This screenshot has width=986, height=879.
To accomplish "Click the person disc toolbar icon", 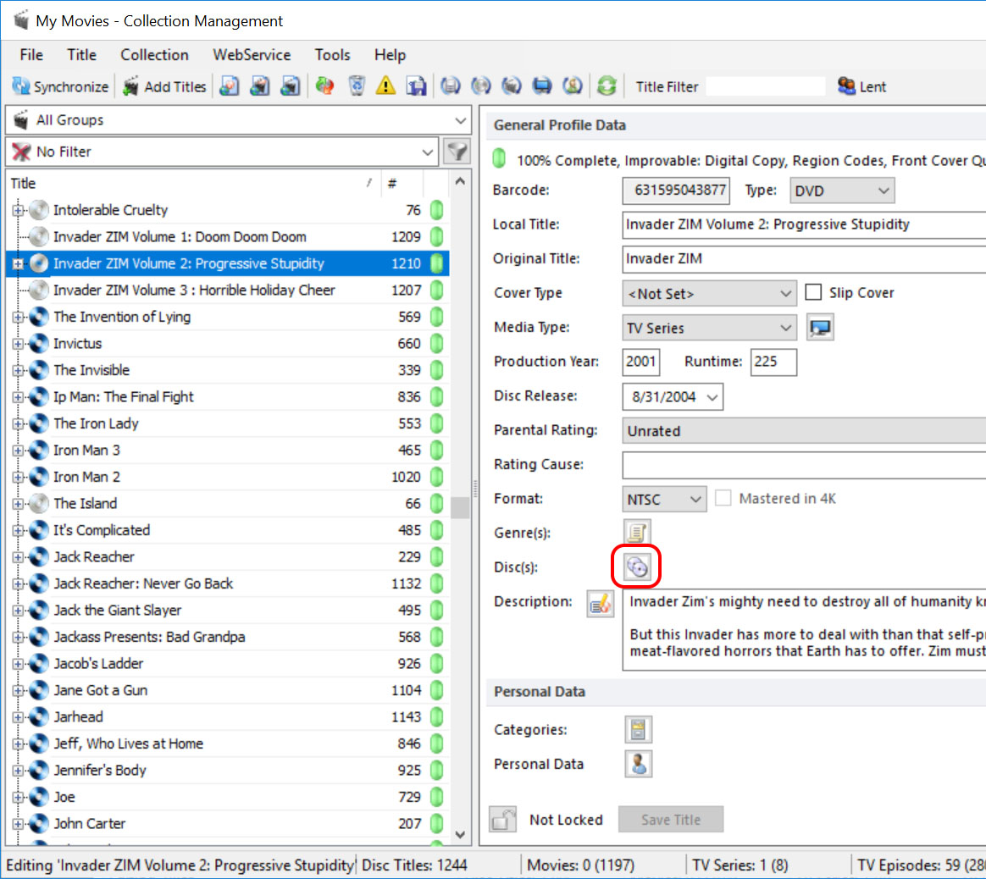I will tap(573, 86).
